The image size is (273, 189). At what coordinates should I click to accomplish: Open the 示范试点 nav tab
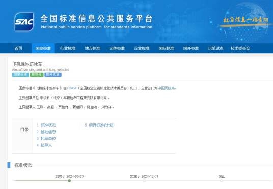(215, 48)
